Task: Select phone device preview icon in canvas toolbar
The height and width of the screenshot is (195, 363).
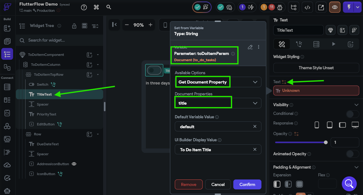Action: coord(165,25)
